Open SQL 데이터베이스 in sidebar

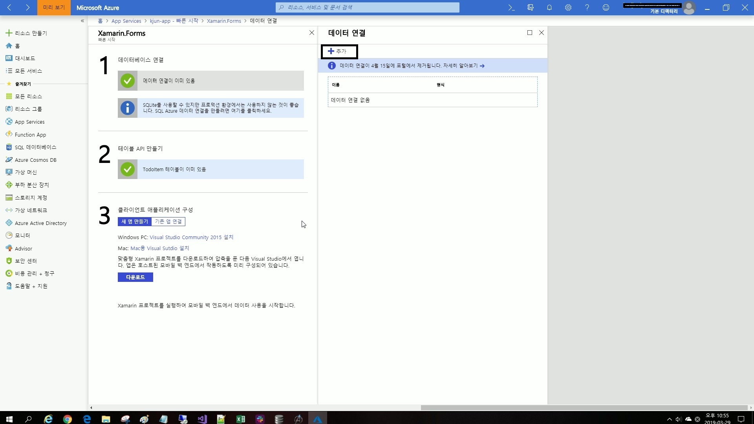35,147
